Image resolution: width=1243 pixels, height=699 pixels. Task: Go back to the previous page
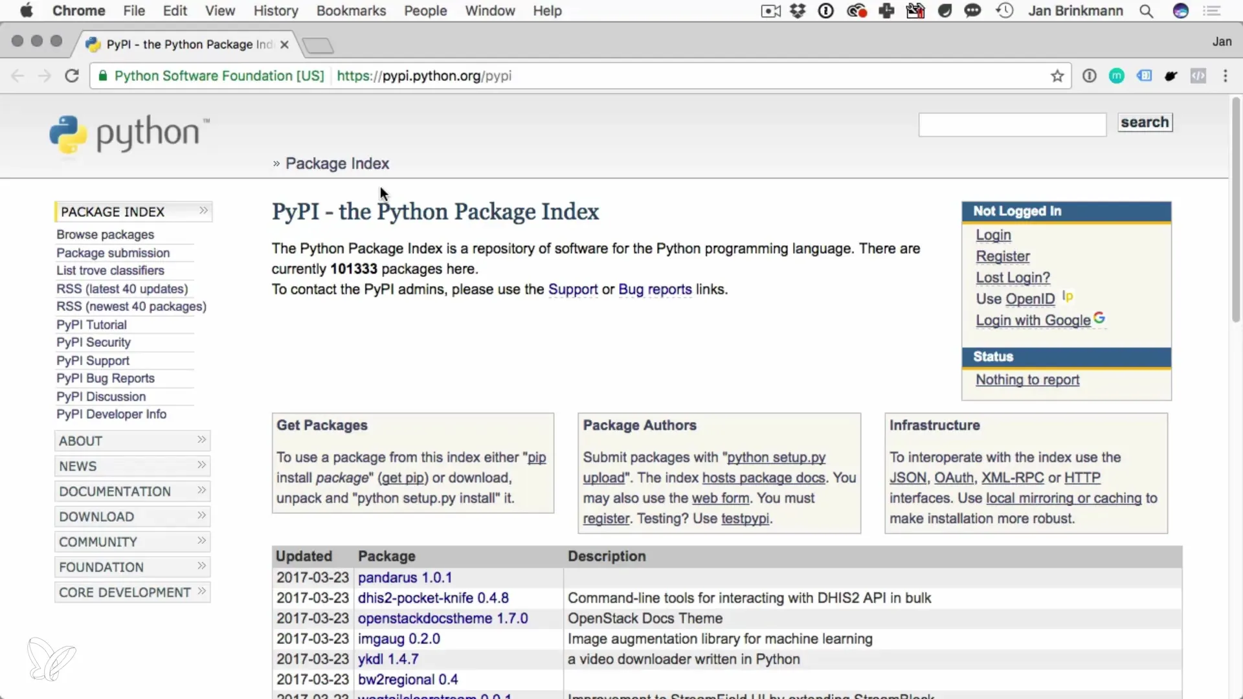pos(17,76)
